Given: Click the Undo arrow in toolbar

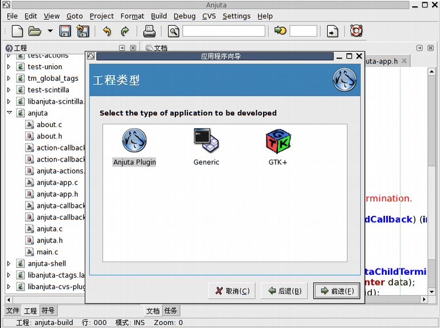Looking at the screenshot, I should [x=107, y=31].
